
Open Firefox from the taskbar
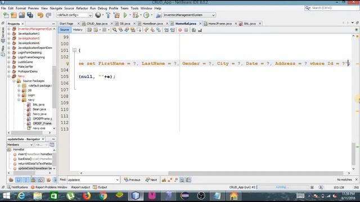click(x=87, y=196)
